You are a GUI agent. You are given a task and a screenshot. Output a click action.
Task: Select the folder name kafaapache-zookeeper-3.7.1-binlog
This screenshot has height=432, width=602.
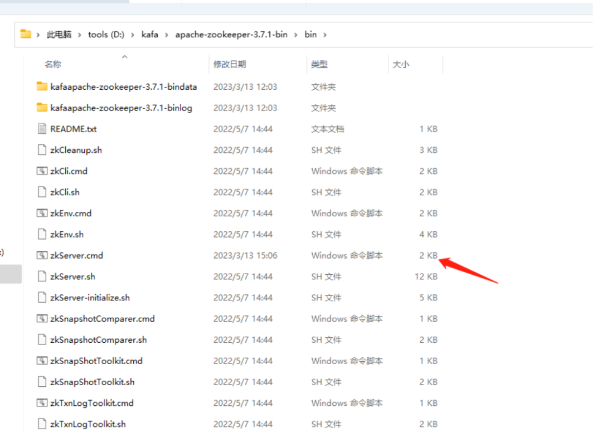coord(122,108)
